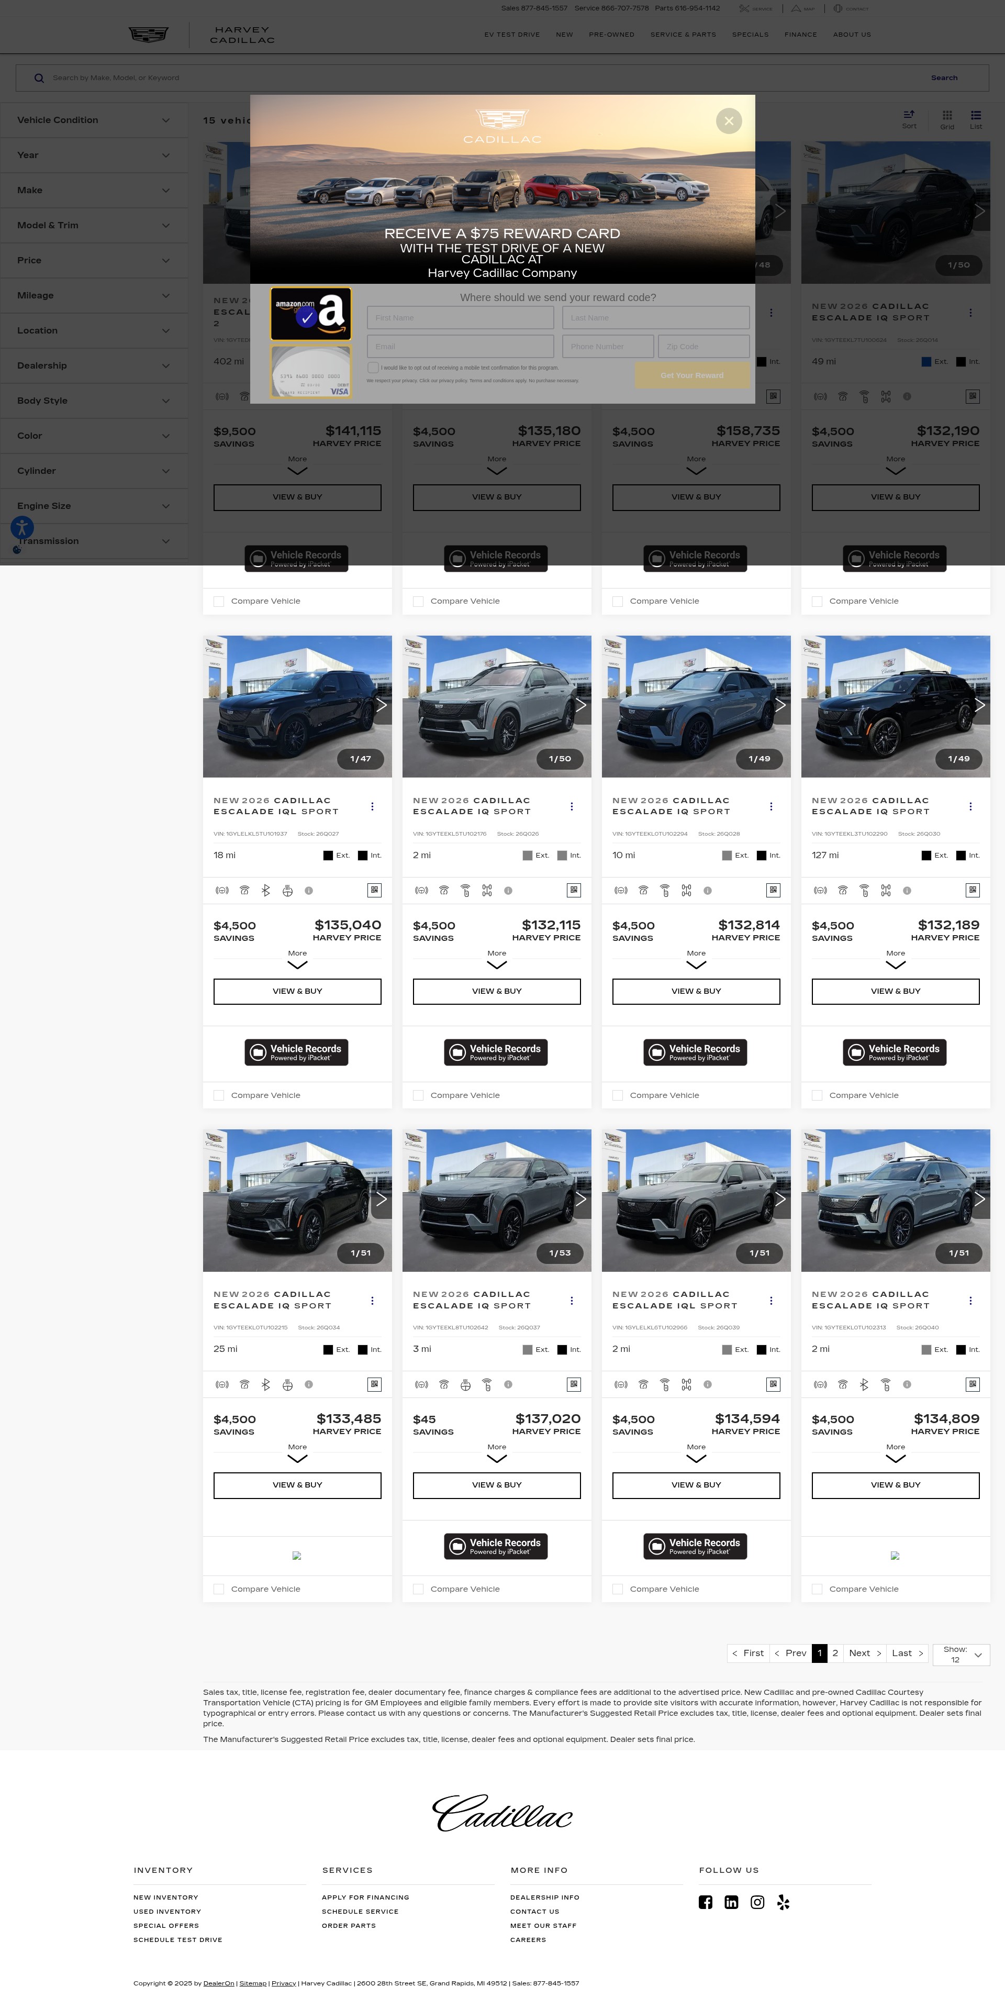Check Compare Vehicle for $132,814 Escalade
The height and width of the screenshot is (2009, 1005).
coord(618,1095)
